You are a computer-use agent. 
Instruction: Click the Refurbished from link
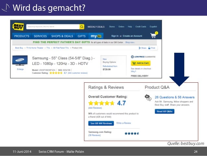110,66
